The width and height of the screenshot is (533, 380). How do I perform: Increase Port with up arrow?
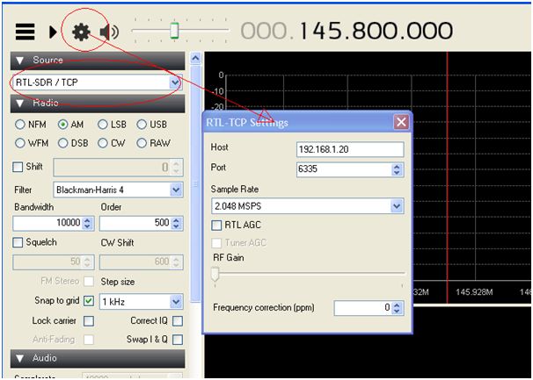click(397, 166)
